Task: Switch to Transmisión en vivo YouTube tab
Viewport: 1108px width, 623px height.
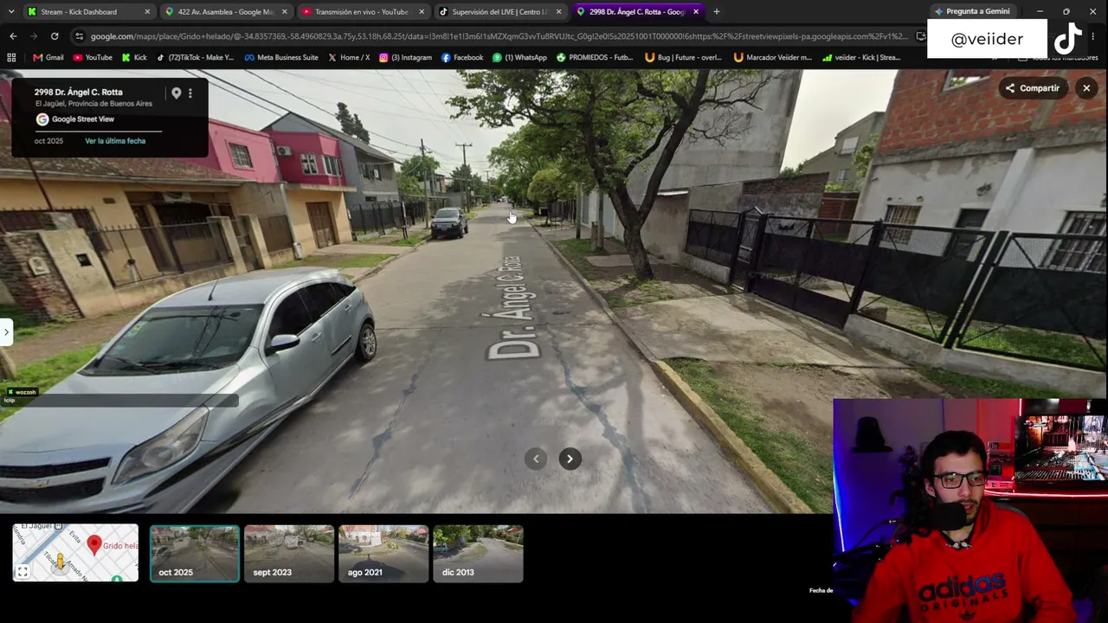Action: coord(363,12)
